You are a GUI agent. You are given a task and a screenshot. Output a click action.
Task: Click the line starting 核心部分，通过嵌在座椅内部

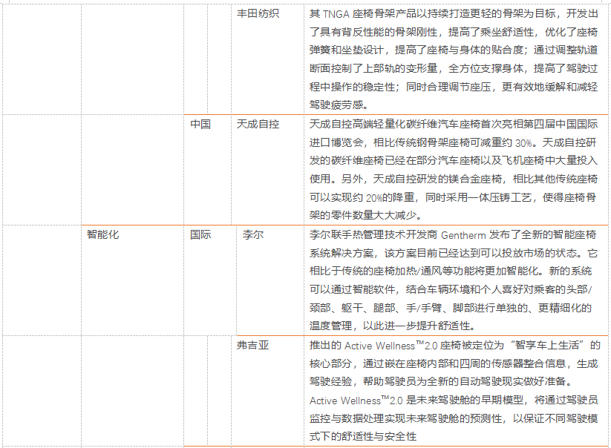click(x=454, y=363)
